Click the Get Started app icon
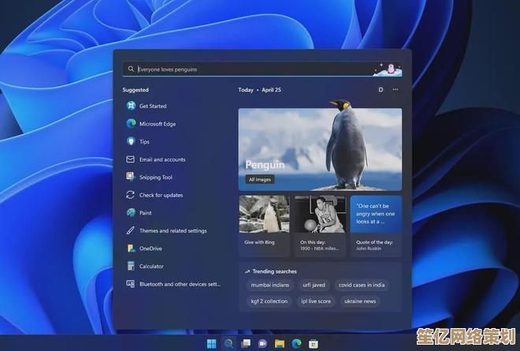This screenshot has width=520, height=351. click(131, 106)
